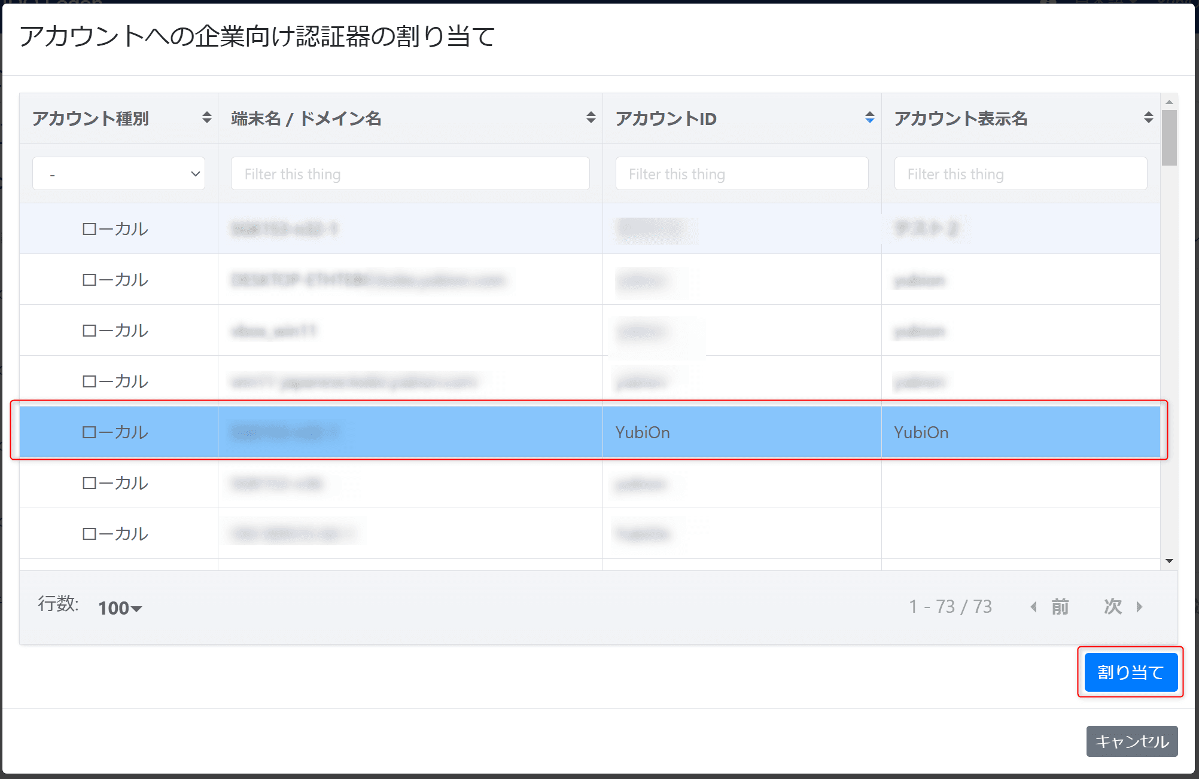The height and width of the screenshot is (779, 1199).
Task: Click the アカウント表示名 column header text
Action: (x=960, y=118)
